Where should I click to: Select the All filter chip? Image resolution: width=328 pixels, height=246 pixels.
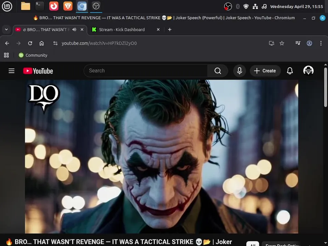coord(253,244)
